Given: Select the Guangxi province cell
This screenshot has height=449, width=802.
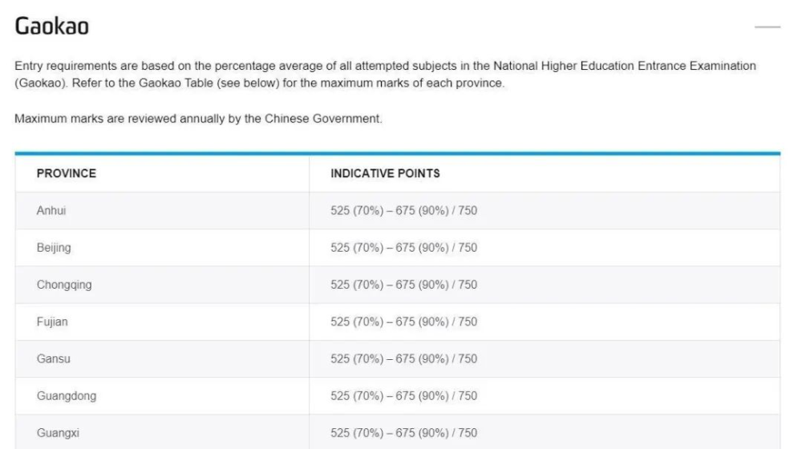Looking at the screenshot, I should [x=58, y=432].
